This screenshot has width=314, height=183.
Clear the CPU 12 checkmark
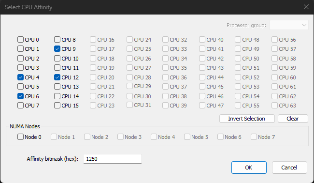pos(57,77)
